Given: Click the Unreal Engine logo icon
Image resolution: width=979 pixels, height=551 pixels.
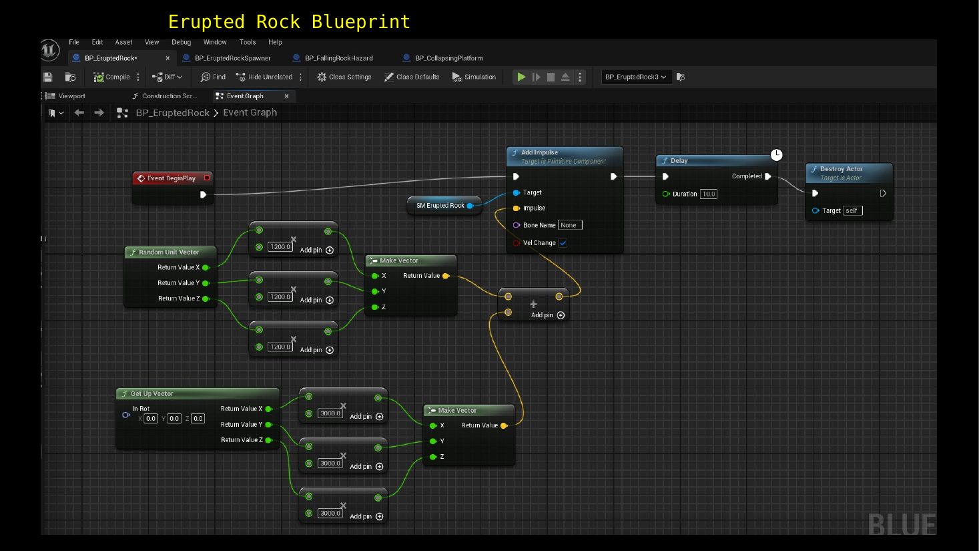Looking at the screenshot, I should pos(50,50).
